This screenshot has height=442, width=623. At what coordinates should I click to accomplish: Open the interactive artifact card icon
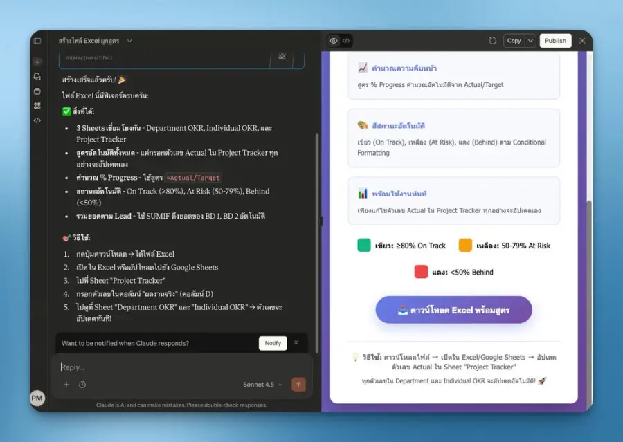click(x=282, y=57)
